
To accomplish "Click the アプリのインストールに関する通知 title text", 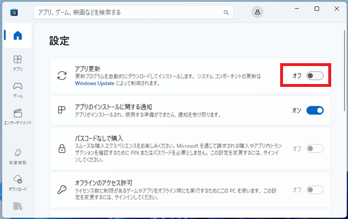I will (114, 107).
